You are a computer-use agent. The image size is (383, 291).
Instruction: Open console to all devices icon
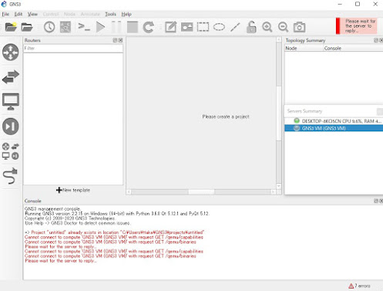[84, 27]
